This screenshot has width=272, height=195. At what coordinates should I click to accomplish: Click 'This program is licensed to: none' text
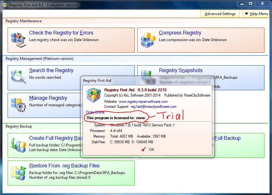[116, 118]
